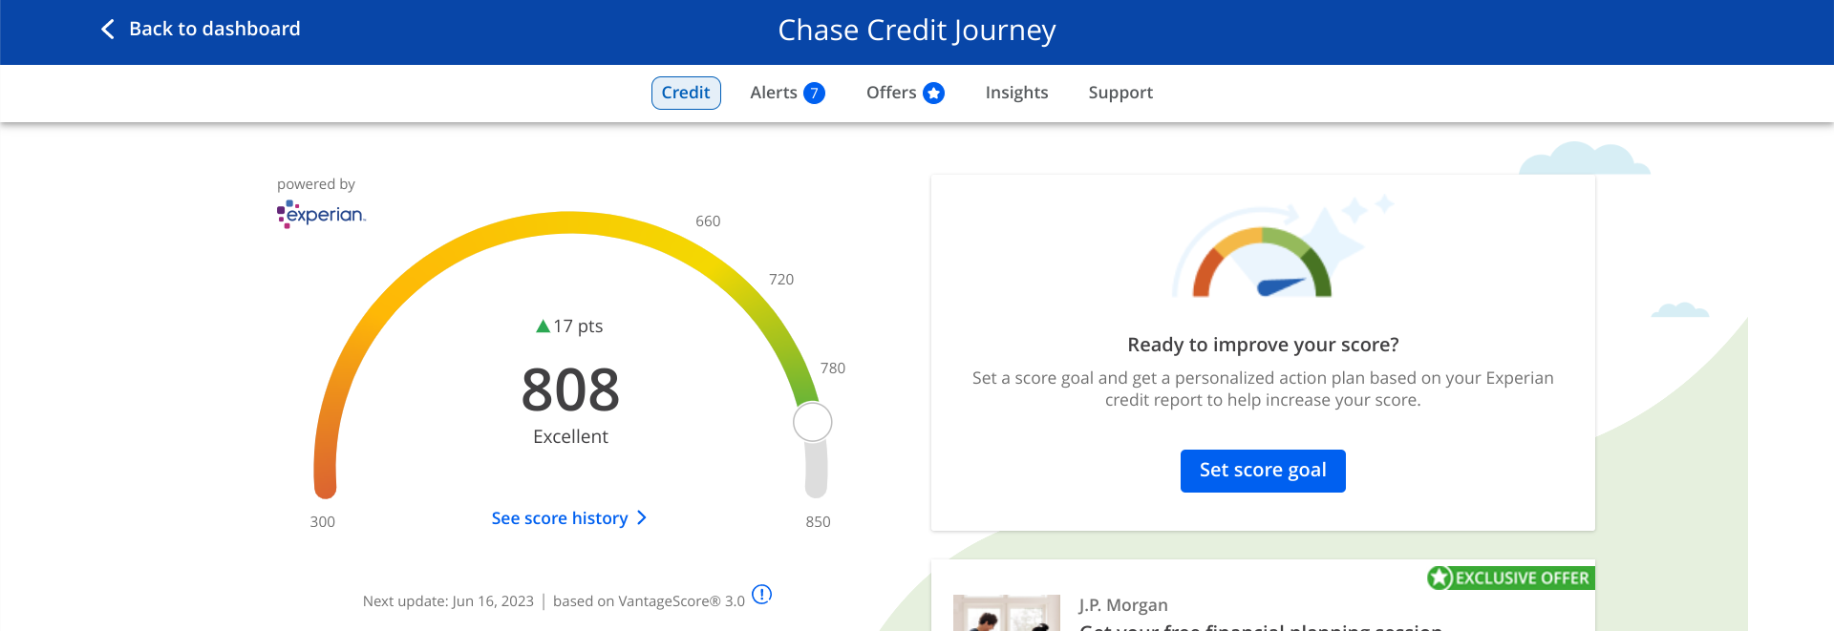1834x631 pixels.
Task: Click the 808 credit score number
Action: point(570,389)
